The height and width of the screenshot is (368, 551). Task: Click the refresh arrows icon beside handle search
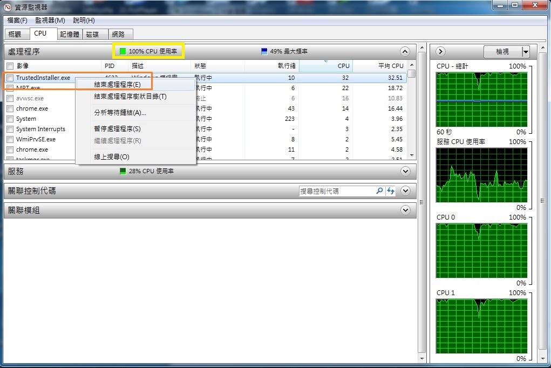[x=390, y=191]
